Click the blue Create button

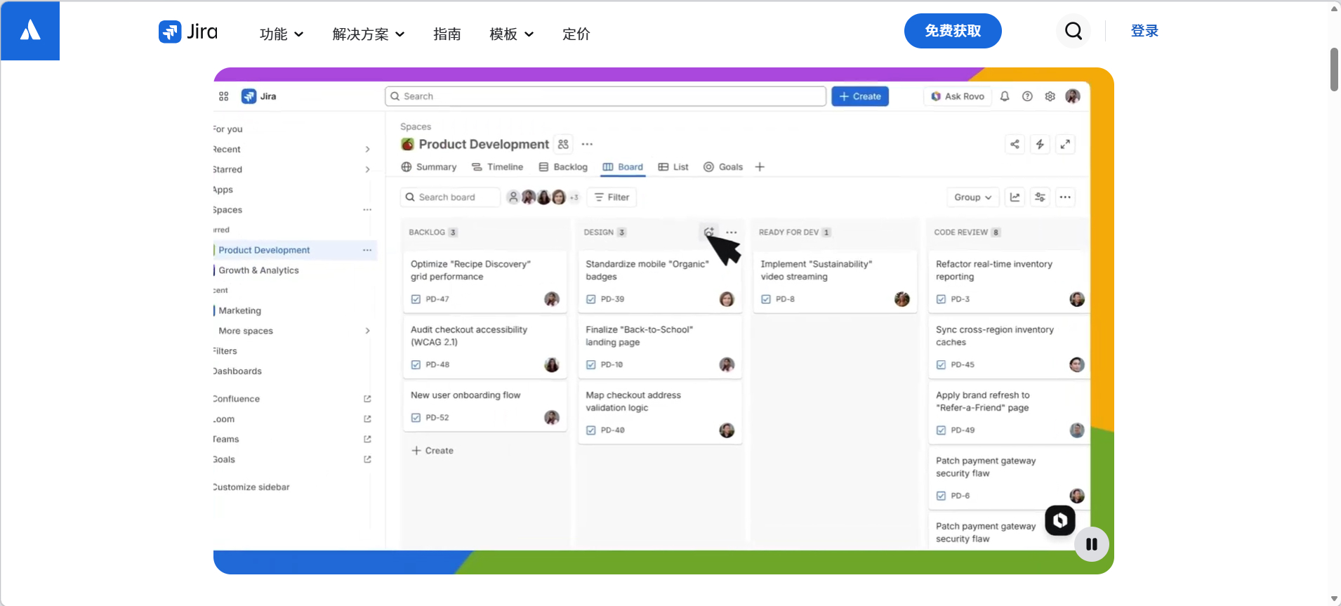tap(860, 96)
